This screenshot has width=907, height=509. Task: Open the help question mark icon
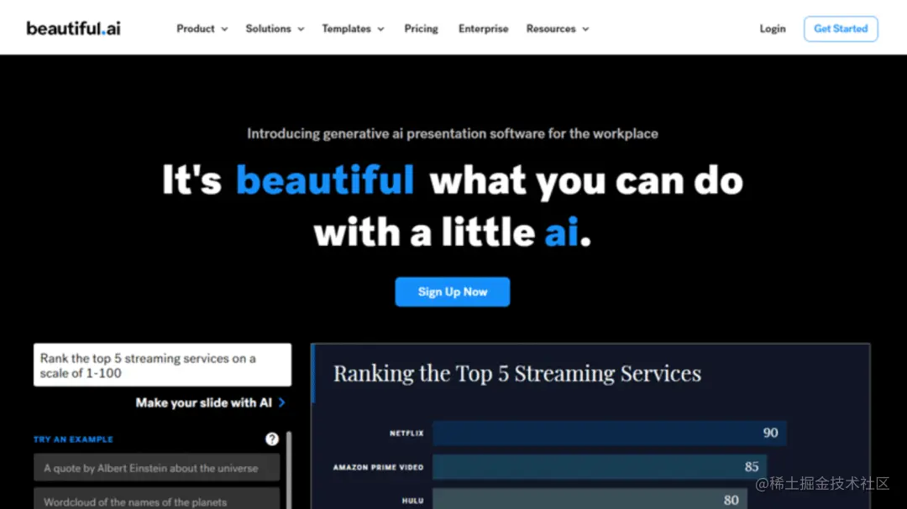(272, 439)
